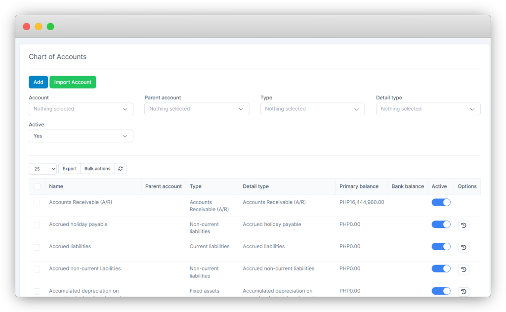Open the Account filter dropdown
This screenshot has height=312, width=506.
click(x=81, y=109)
